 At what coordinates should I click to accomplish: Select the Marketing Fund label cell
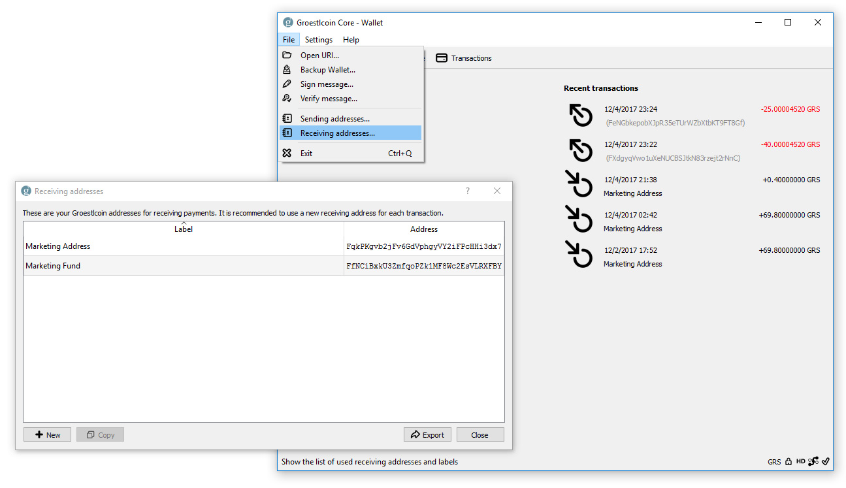pyautogui.click(x=184, y=266)
